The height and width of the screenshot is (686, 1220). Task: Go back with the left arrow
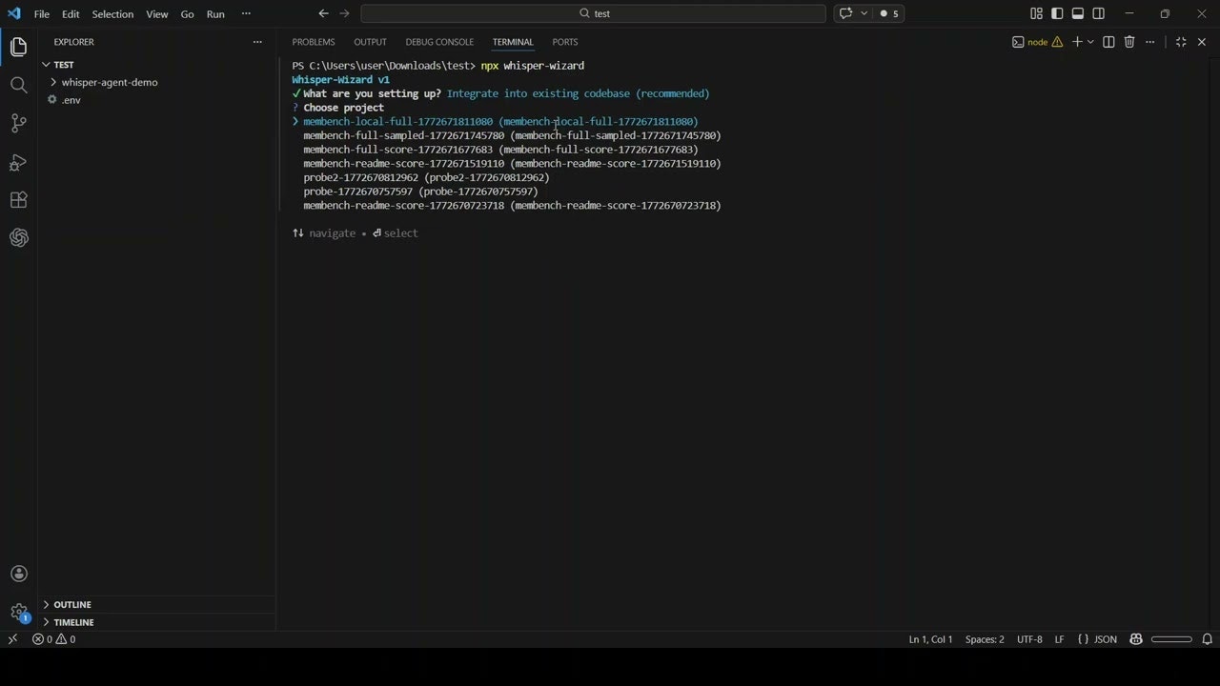click(323, 13)
